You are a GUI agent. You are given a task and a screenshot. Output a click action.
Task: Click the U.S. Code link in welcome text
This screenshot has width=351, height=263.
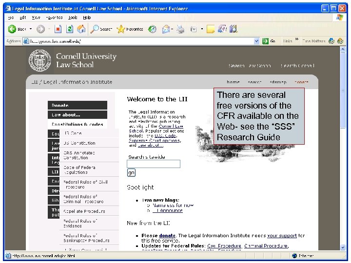(x=165, y=136)
